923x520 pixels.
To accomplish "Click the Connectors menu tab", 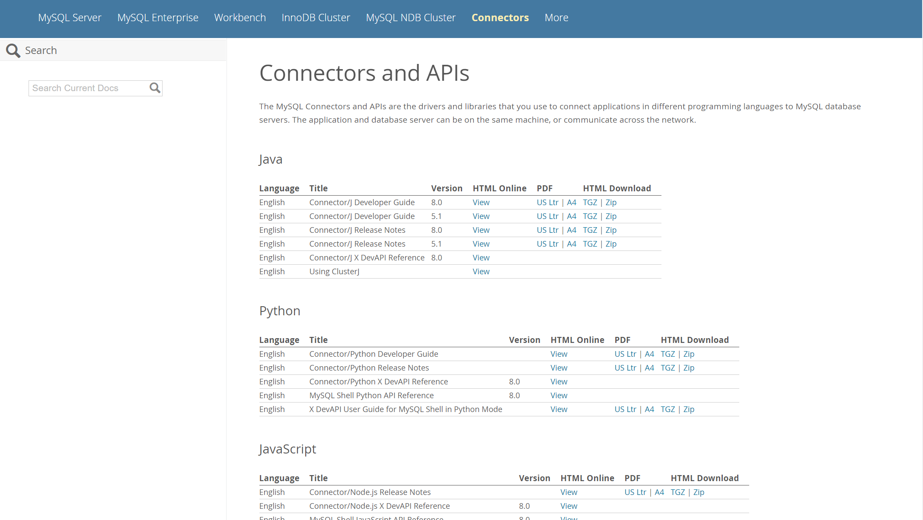I will (500, 17).
